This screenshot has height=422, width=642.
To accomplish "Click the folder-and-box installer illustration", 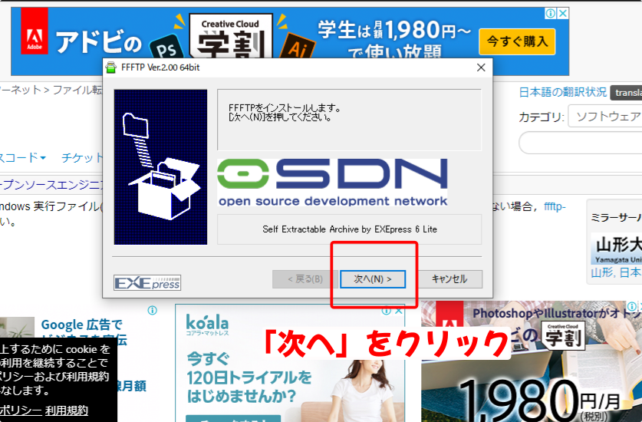I will [x=160, y=167].
